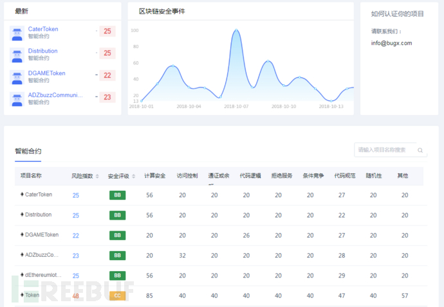Click the 条件竞争 column header
The width and height of the screenshot is (444, 307).
313,176
